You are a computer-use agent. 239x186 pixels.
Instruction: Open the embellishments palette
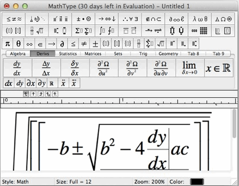[x=60, y=19]
